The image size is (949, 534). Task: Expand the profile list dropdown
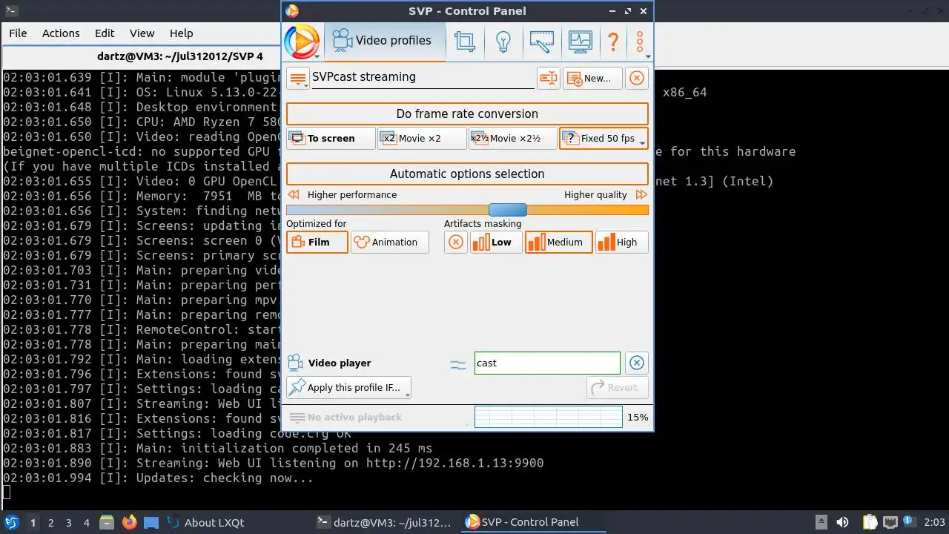coord(298,78)
